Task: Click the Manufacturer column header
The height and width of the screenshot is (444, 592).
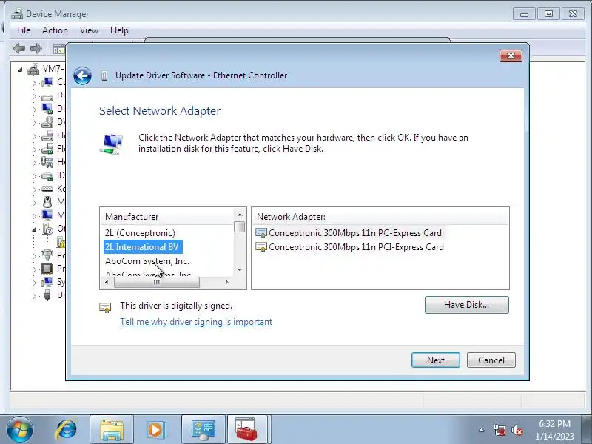Action: 168,217
